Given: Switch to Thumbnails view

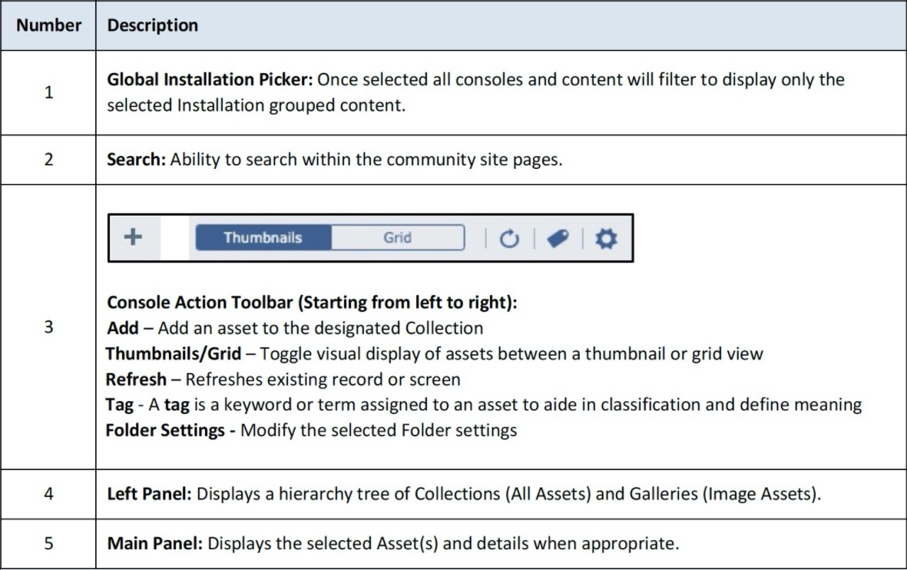Looking at the screenshot, I should (263, 238).
